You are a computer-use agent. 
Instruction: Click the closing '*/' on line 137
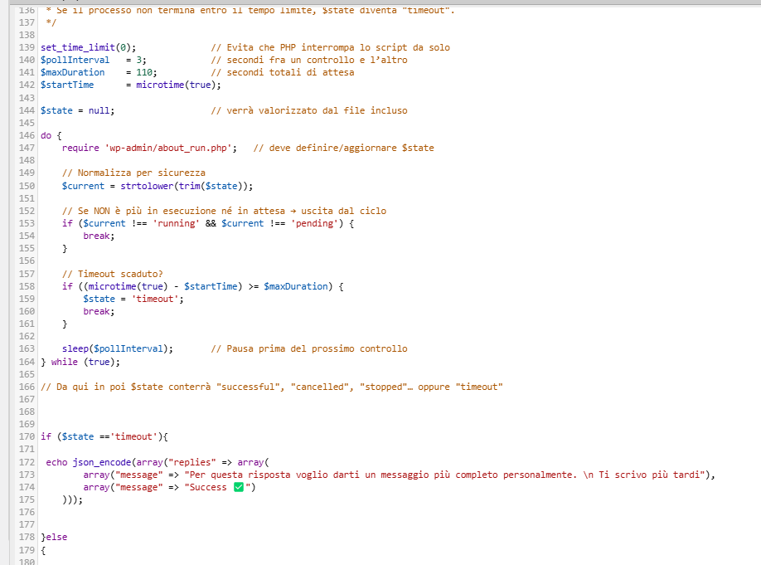tap(51, 22)
